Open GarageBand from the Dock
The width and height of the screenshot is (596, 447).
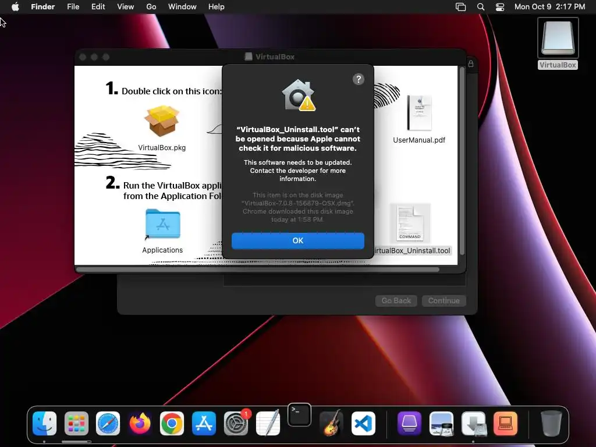331,423
